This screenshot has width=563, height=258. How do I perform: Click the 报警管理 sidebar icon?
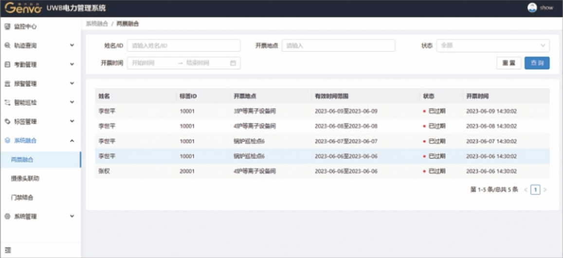coord(7,84)
